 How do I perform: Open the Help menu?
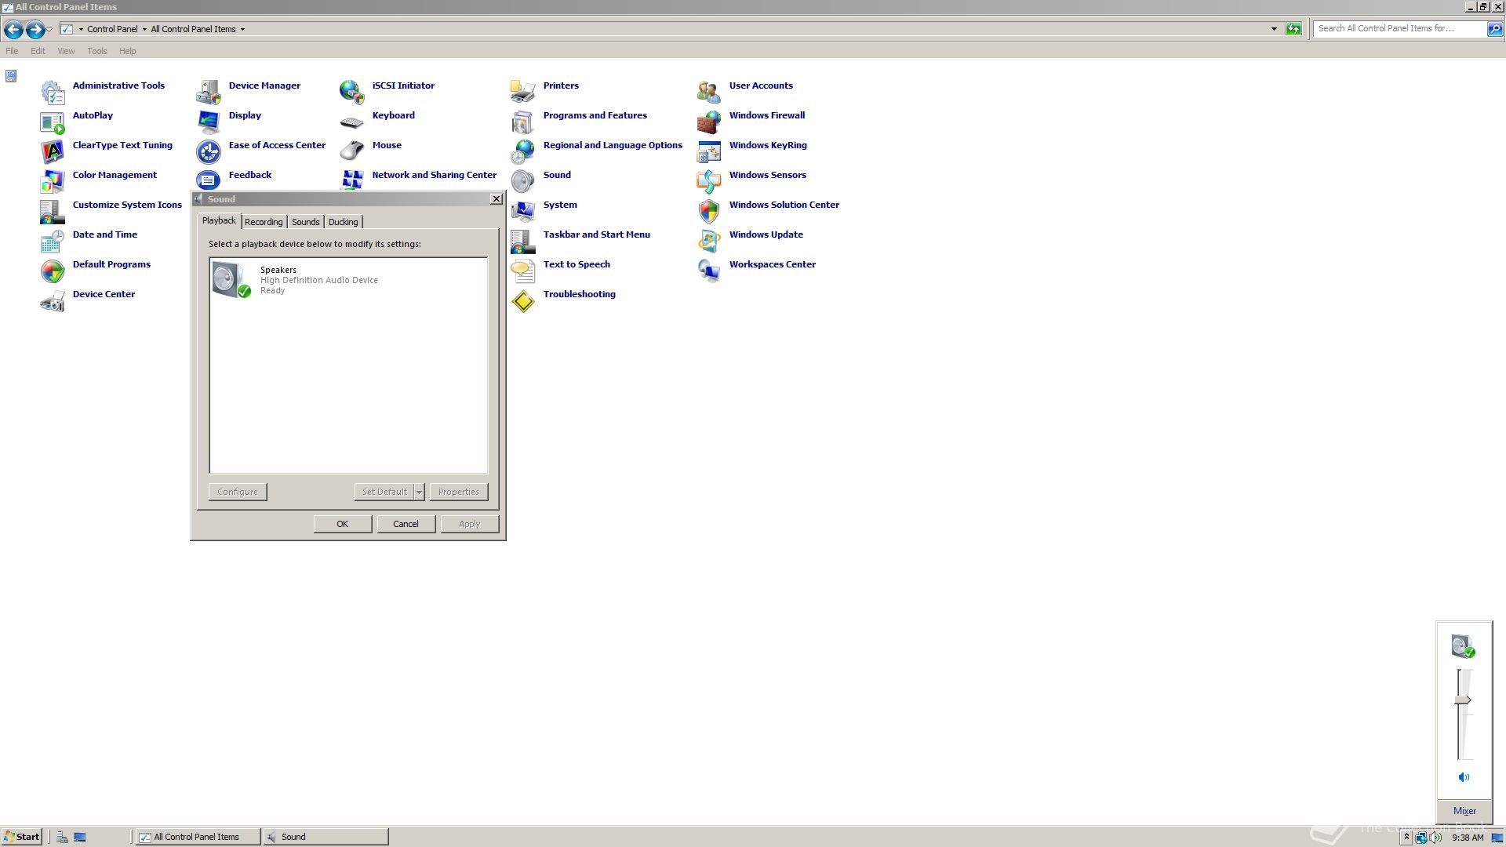point(128,51)
